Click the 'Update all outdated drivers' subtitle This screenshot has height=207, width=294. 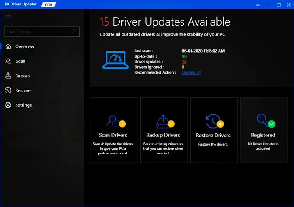point(163,34)
